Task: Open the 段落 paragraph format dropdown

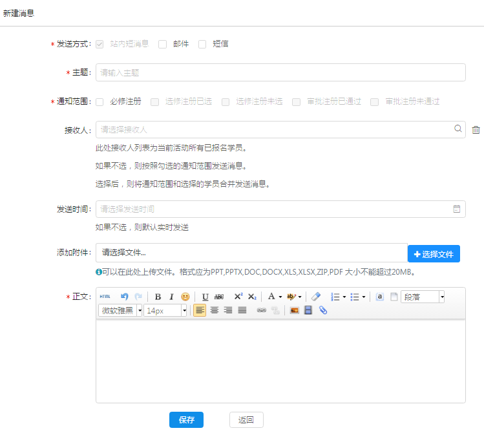Action: click(x=442, y=297)
